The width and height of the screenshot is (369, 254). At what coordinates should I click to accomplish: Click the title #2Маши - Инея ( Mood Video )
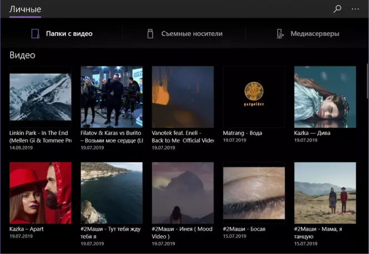[182, 232]
